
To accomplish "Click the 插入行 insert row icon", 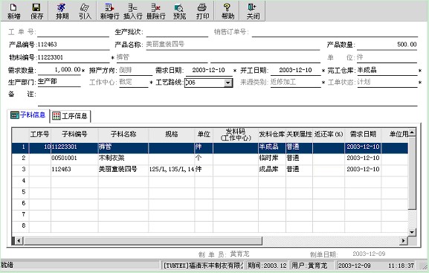I will 132,11.
